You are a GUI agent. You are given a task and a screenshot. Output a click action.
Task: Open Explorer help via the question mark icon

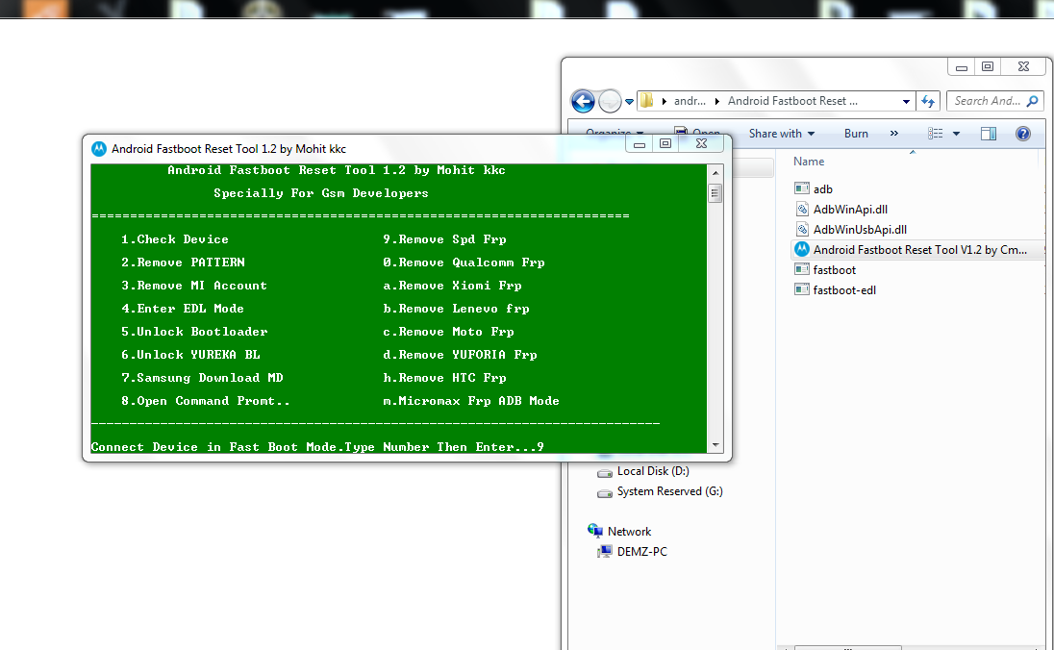[x=1023, y=133]
